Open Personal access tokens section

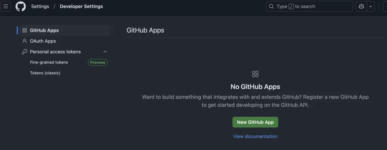point(55,52)
